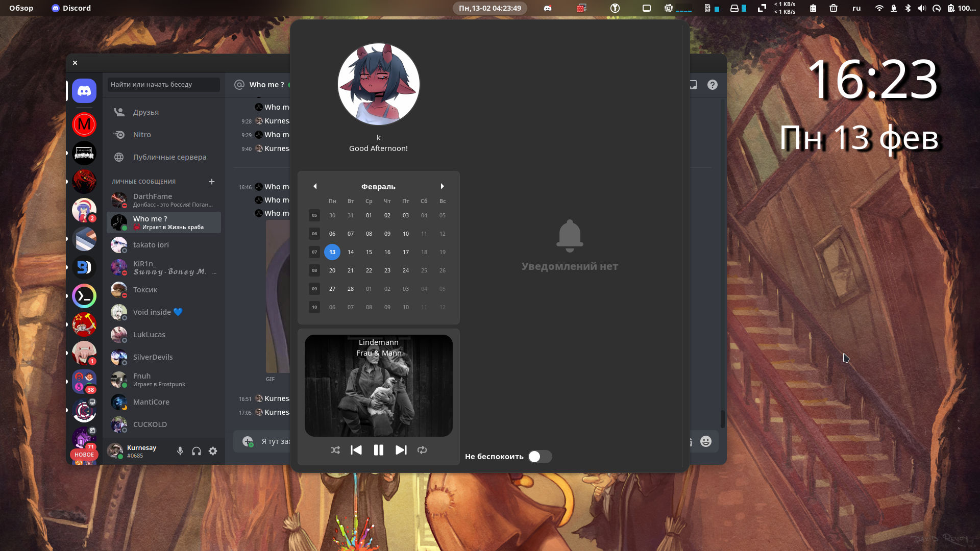Skip to next track
This screenshot has width=980, height=551.
click(401, 450)
